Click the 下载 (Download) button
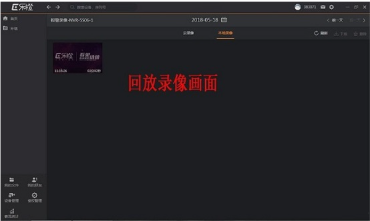Viewport: 370px width, 221px height. point(340,33)
